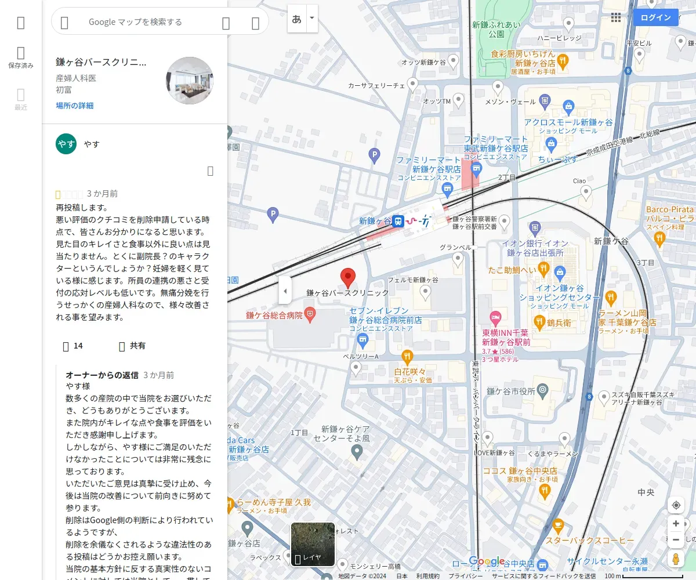Click the 共有 share button
Screen dimensions: 696x580
pyautogui.click(x=132, y=346)
